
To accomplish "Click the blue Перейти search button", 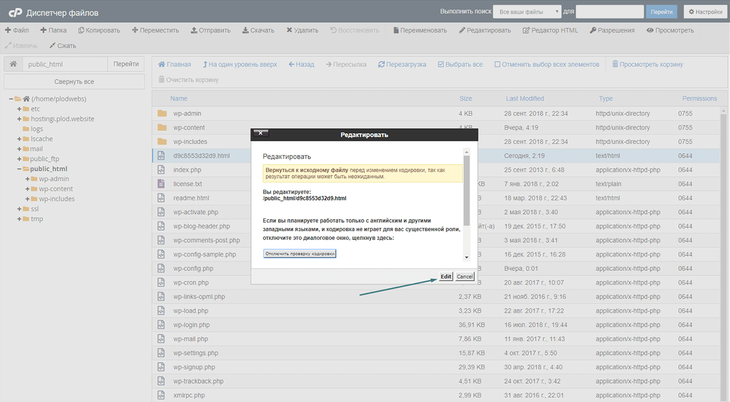I will (x=661, y=12).
